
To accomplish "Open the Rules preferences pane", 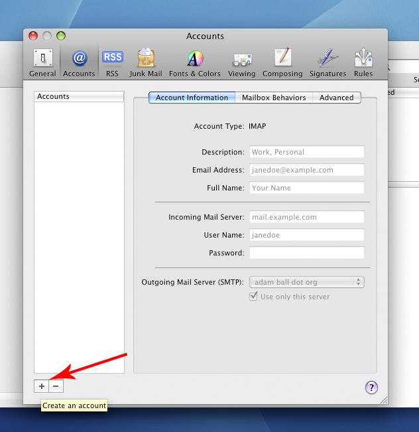I will pyautogui.click(x=363, y=62).
